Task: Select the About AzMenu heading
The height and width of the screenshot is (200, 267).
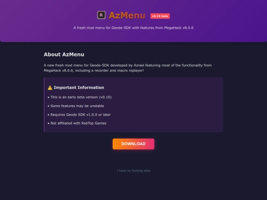Action: [64, 54]
